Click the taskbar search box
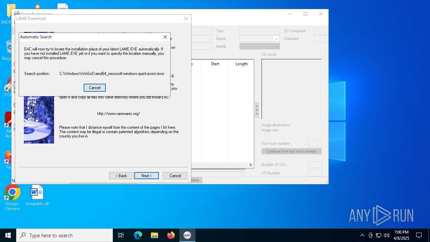The height and width of the screenshot is (242, 430). click(64, 235)
